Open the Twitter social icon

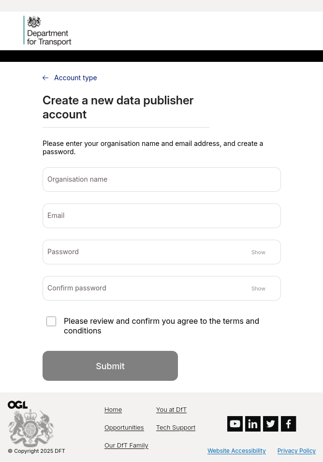(271, 424)
